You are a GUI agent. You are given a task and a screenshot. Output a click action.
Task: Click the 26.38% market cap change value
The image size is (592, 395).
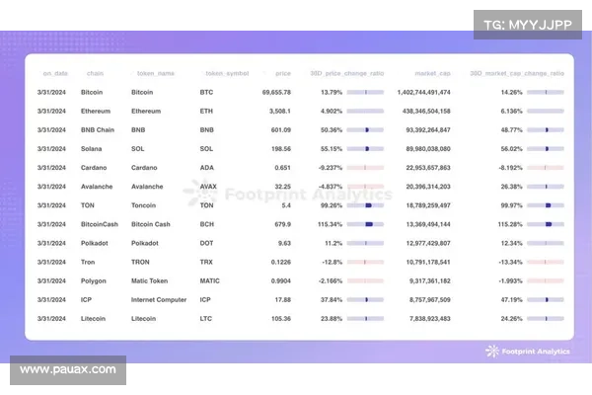tap(511, 187)
